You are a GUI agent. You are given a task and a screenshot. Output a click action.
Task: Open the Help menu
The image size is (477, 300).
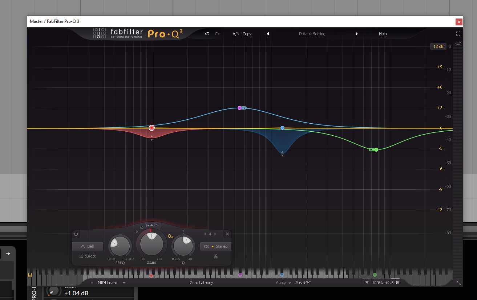coord(383,34)
